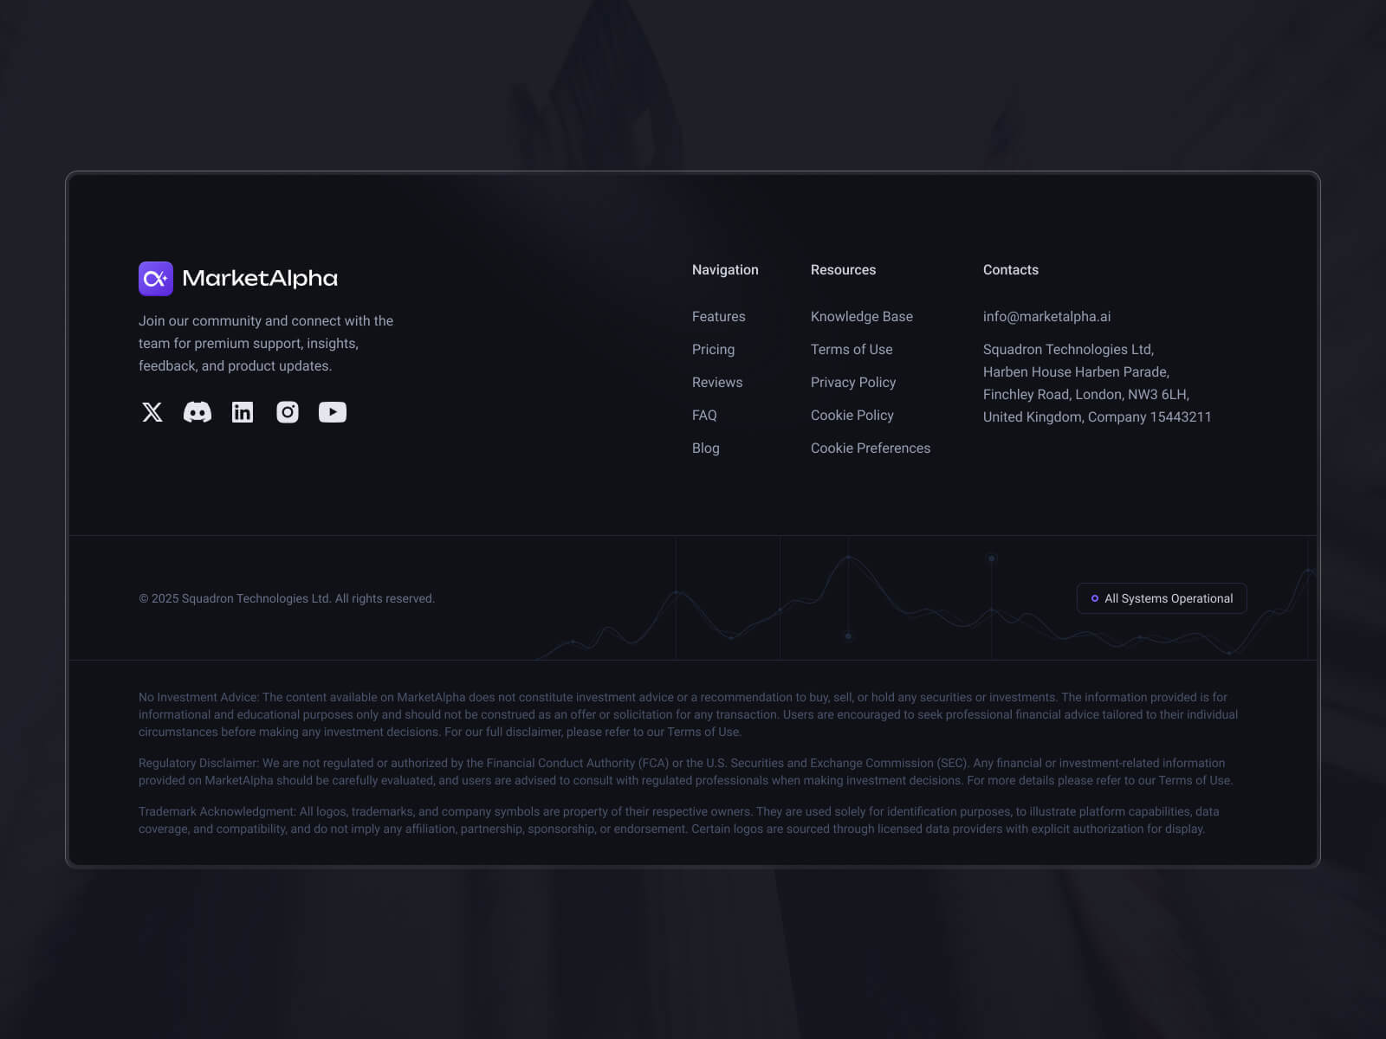Go to the Pricing page link
This screenshot has height=1039, width=1386.
713,350
